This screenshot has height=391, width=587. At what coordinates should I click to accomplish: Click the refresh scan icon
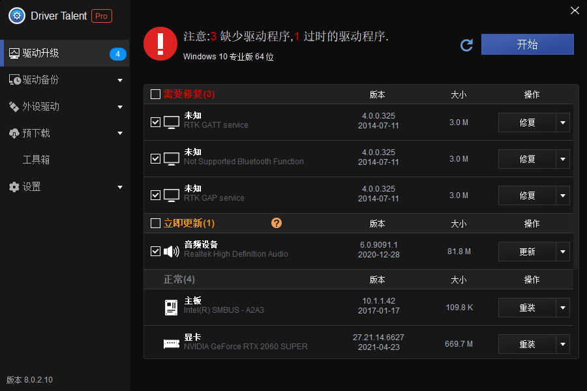coord(466,45)
